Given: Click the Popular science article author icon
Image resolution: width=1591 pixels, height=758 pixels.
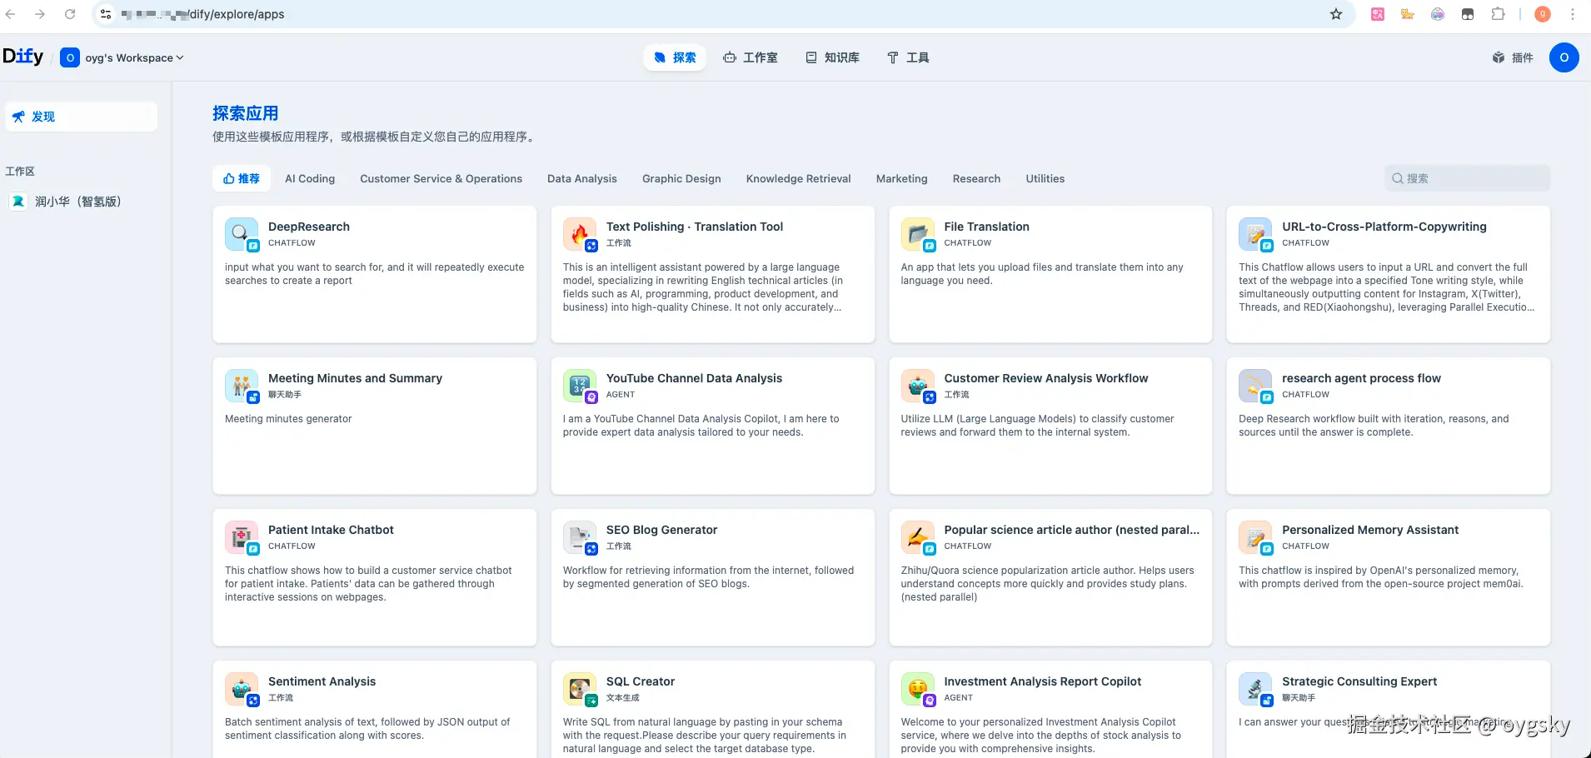Looking at the screenshot, I should pos(918,538).
